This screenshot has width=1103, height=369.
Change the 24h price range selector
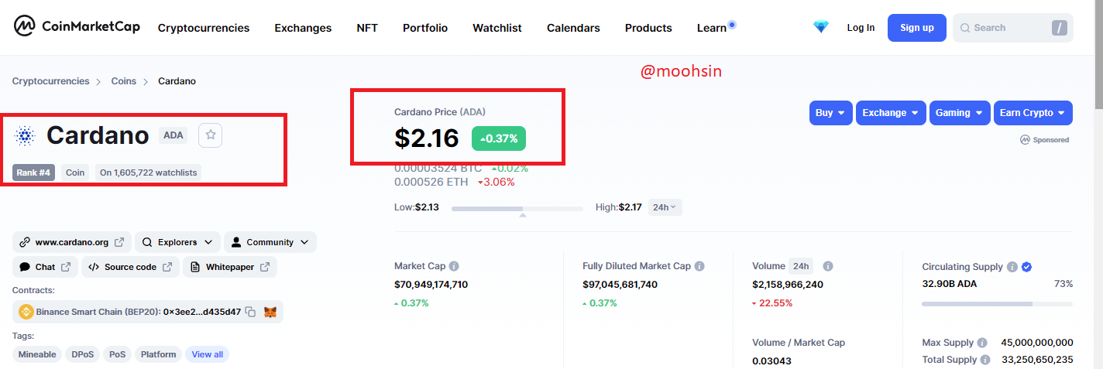pyautogui.click(x=665, y=207)
